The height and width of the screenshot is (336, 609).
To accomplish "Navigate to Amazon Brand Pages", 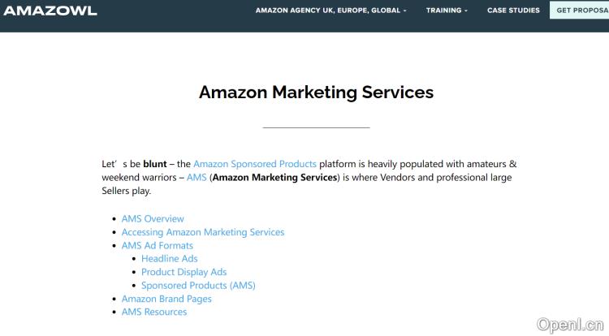I will pos(166,299).
